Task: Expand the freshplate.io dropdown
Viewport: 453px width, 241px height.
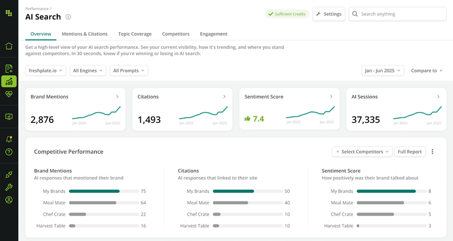Action: (46, 70)
